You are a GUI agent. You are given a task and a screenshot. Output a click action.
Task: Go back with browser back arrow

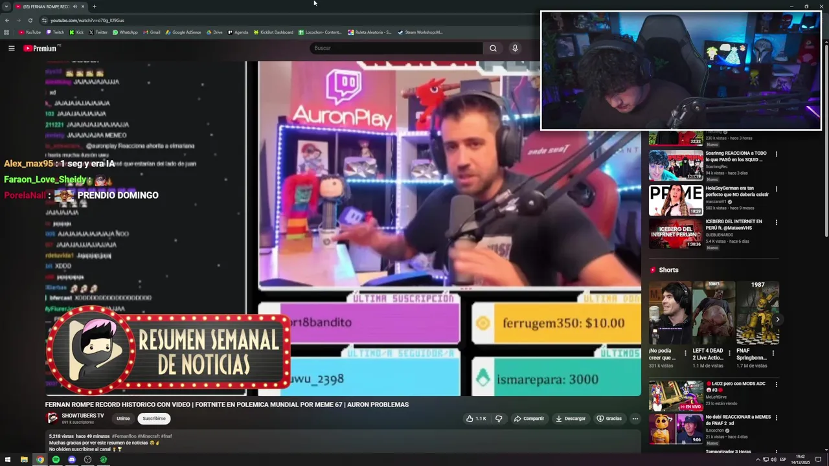7,20
